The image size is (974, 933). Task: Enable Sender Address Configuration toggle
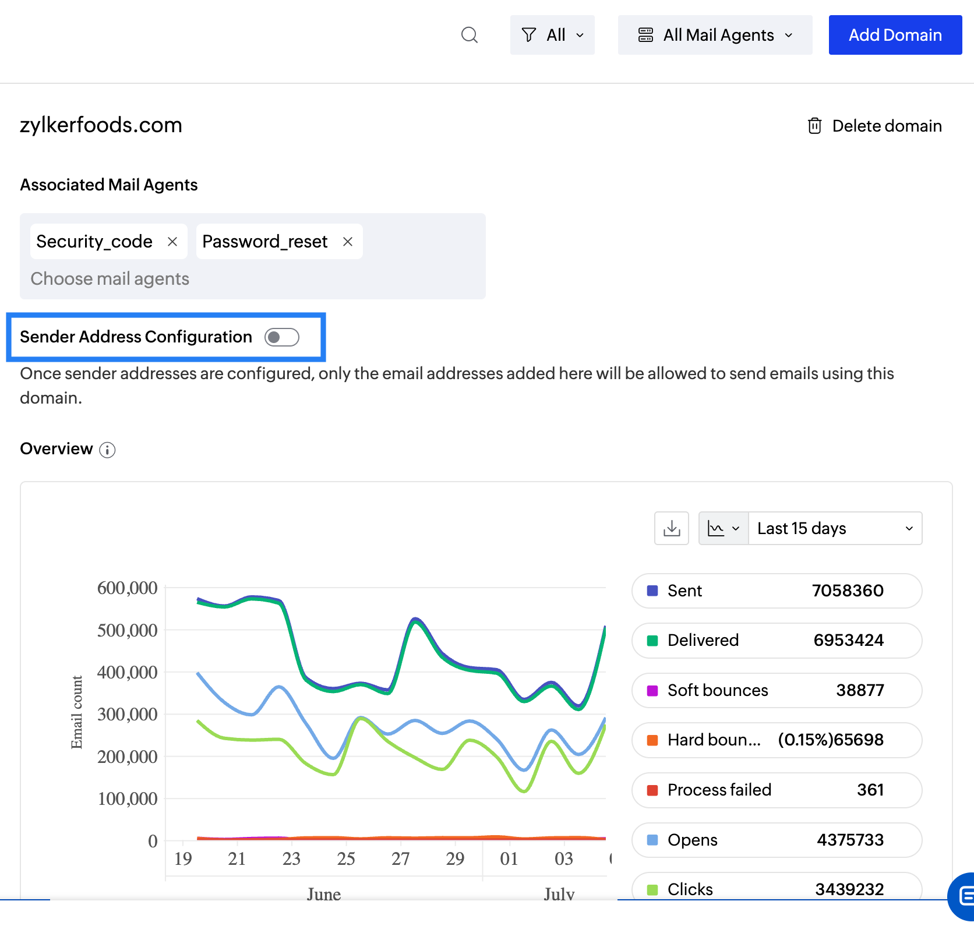pos(282,337)
